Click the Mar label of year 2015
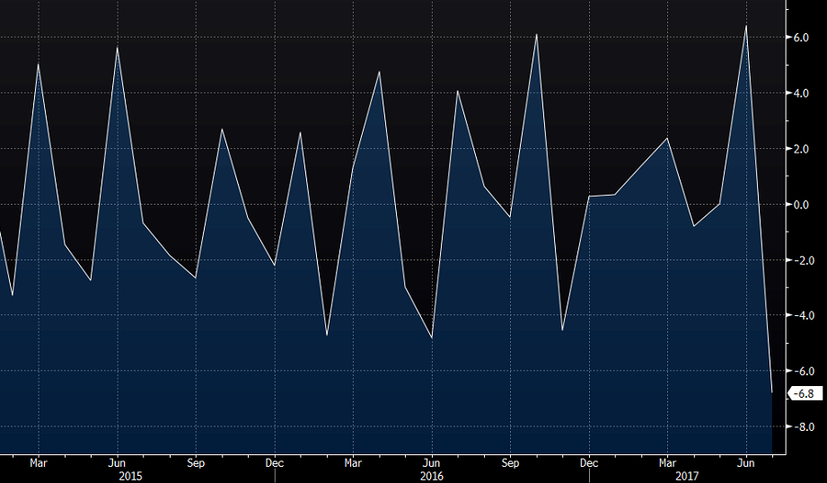Viewport: 827px width, 483px height. [x=38, y=463]
